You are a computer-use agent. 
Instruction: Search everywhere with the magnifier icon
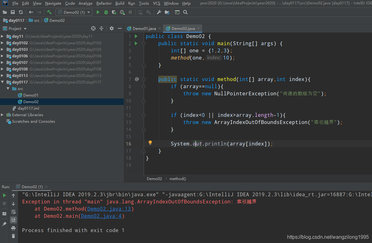[x=185, y=12]
